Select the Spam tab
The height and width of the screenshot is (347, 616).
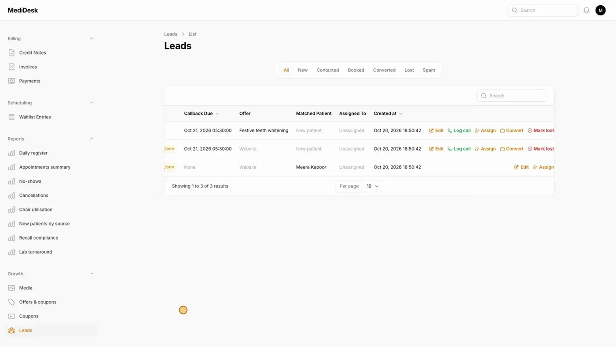429,70
